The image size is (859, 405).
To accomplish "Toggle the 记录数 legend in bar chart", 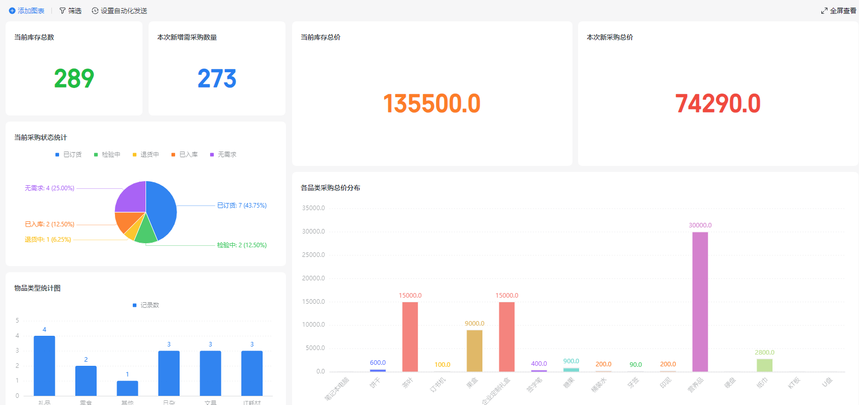I will [x=146, y=305].
